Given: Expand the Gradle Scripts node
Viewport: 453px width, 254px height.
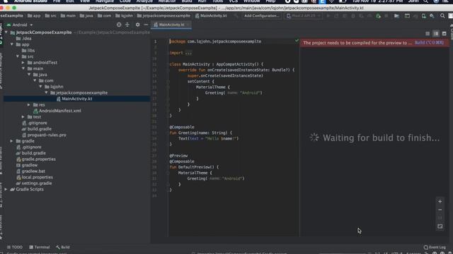Looking at the screenshot, I should [6, 189].
